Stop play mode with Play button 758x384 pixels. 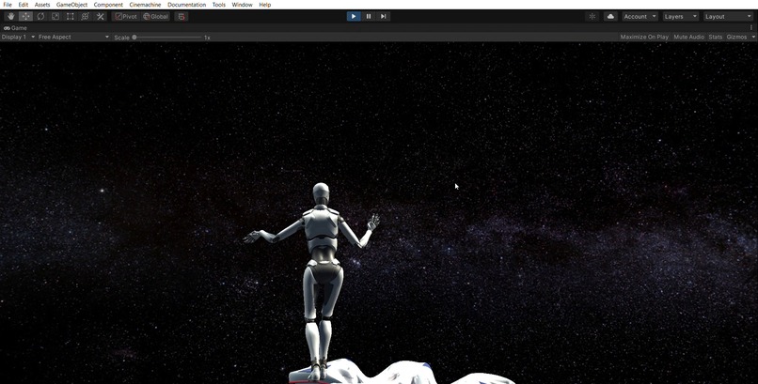[x=354, y=16]
